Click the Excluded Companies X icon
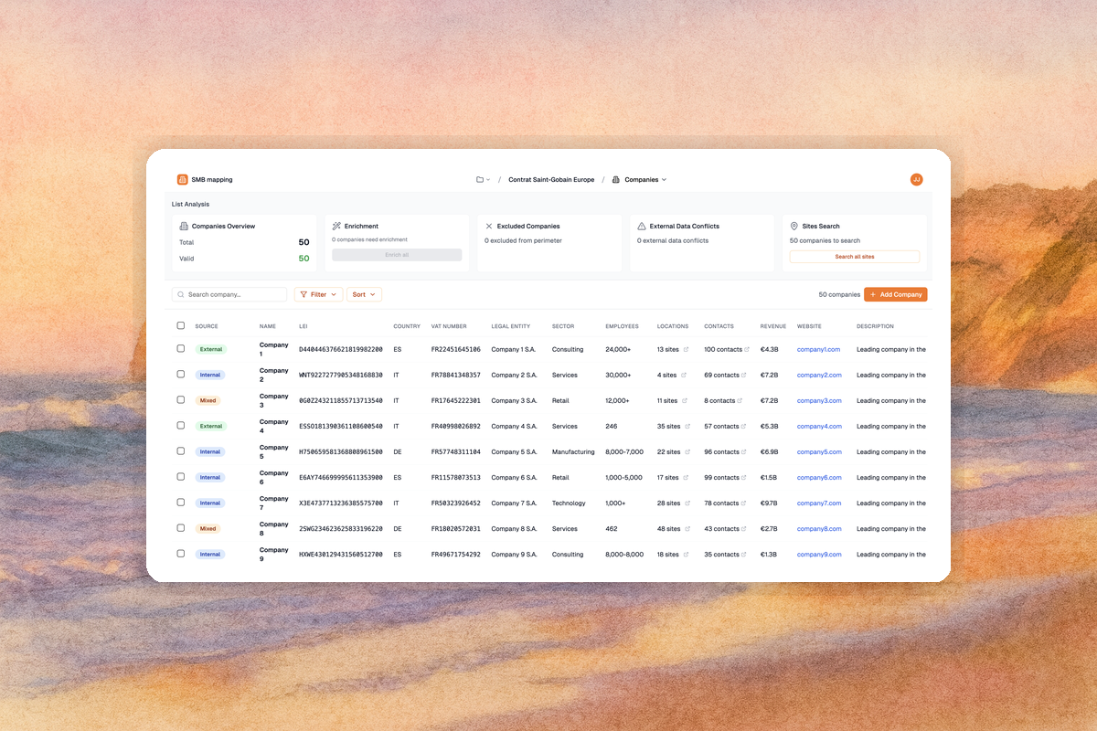This screenshot has width=1097, height=731. (x=489, y=226)
